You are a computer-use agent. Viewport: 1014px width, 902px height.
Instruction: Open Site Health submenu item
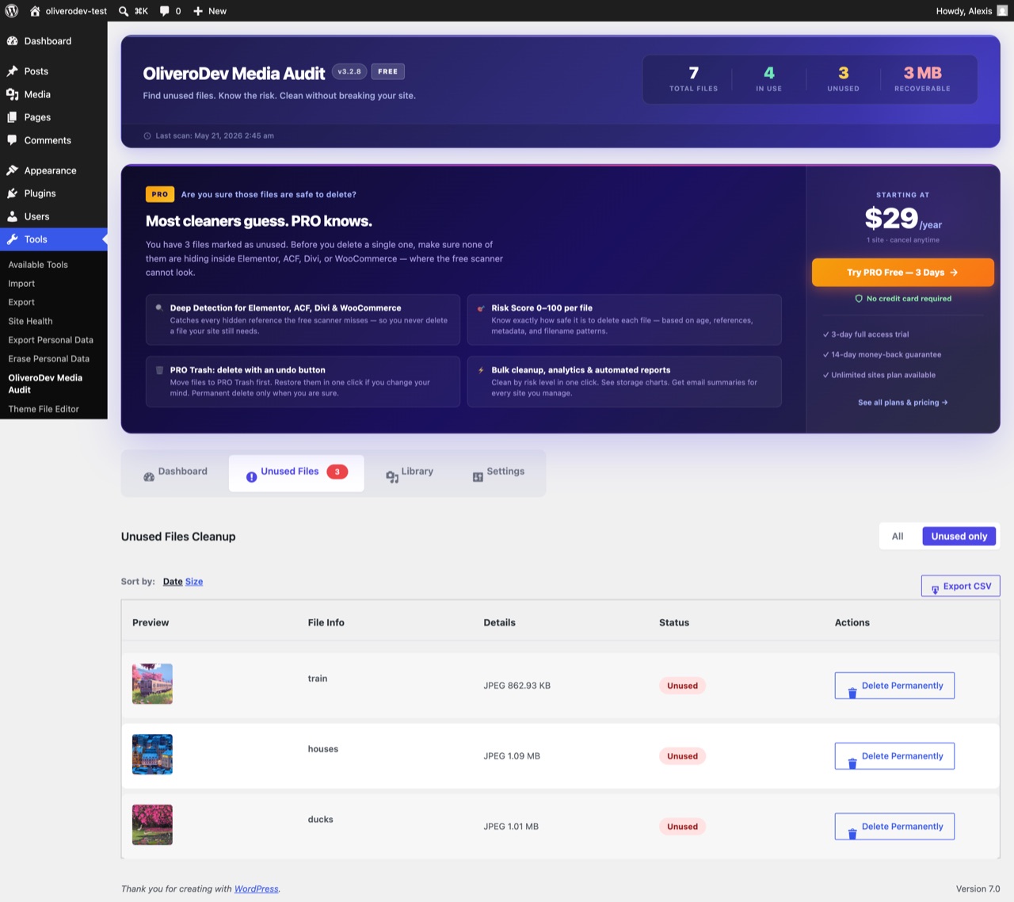(30, 322)
